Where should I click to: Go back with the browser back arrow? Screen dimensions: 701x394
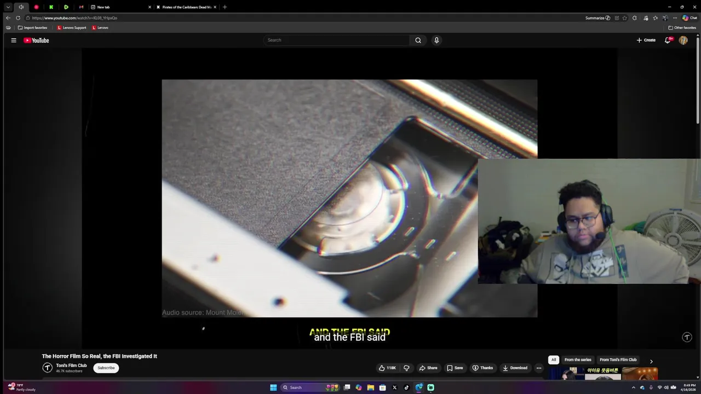click(8, 18)
